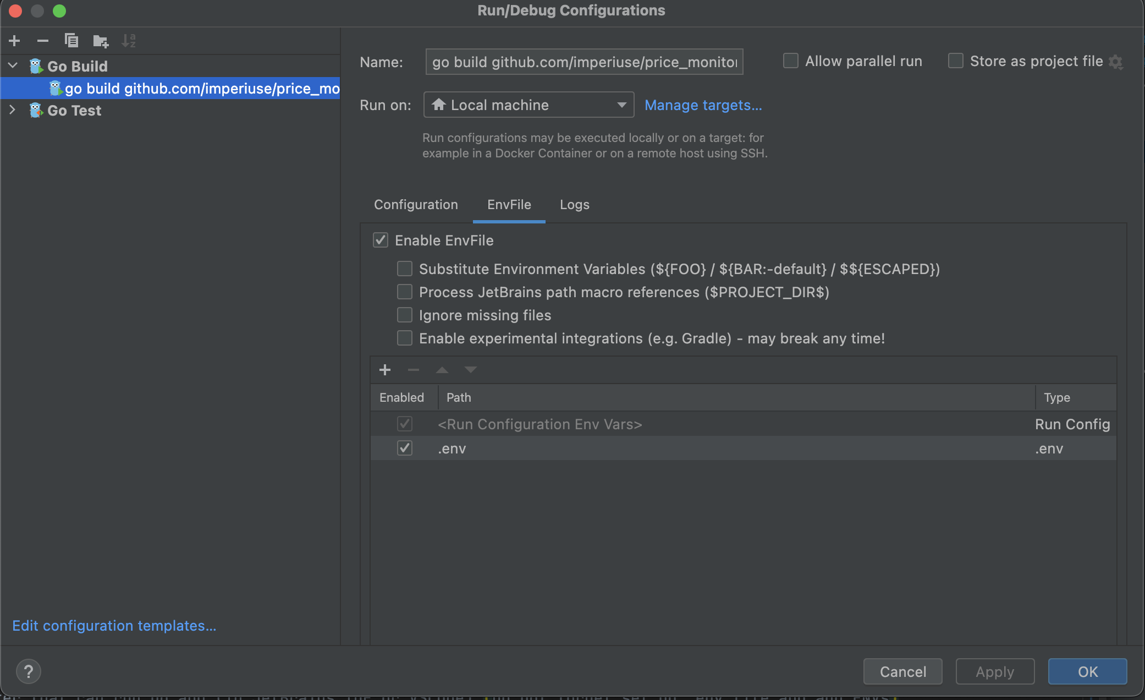Check Allow parallel run

point(791,61)
